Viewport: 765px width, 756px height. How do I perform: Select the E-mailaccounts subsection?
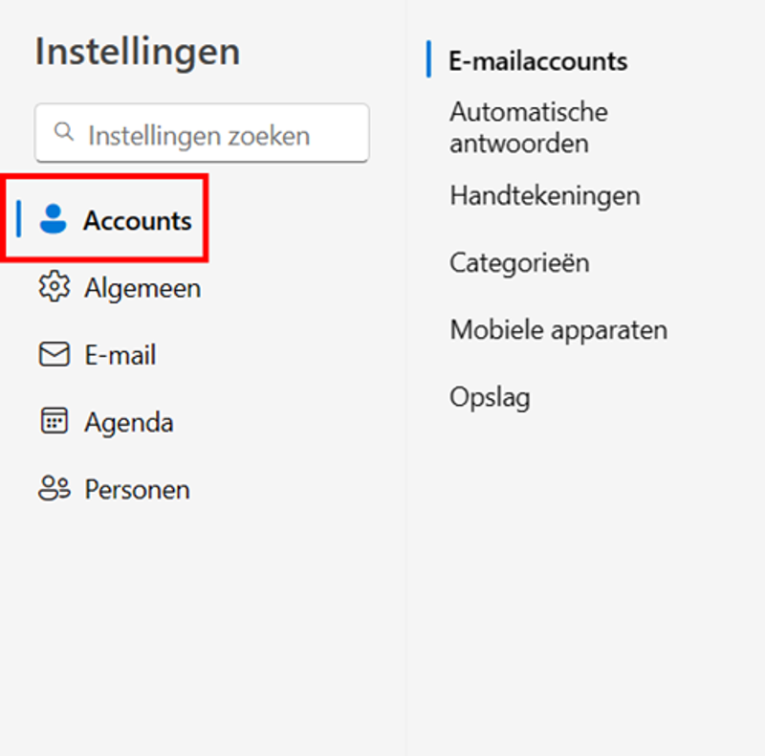click(x=537, y=61)
